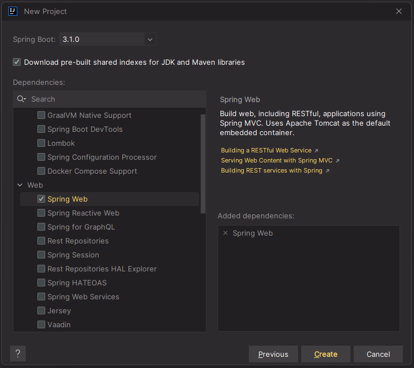Screen dimensions: 414x368
Task: Click the Previous button
Action: point(273,354)
